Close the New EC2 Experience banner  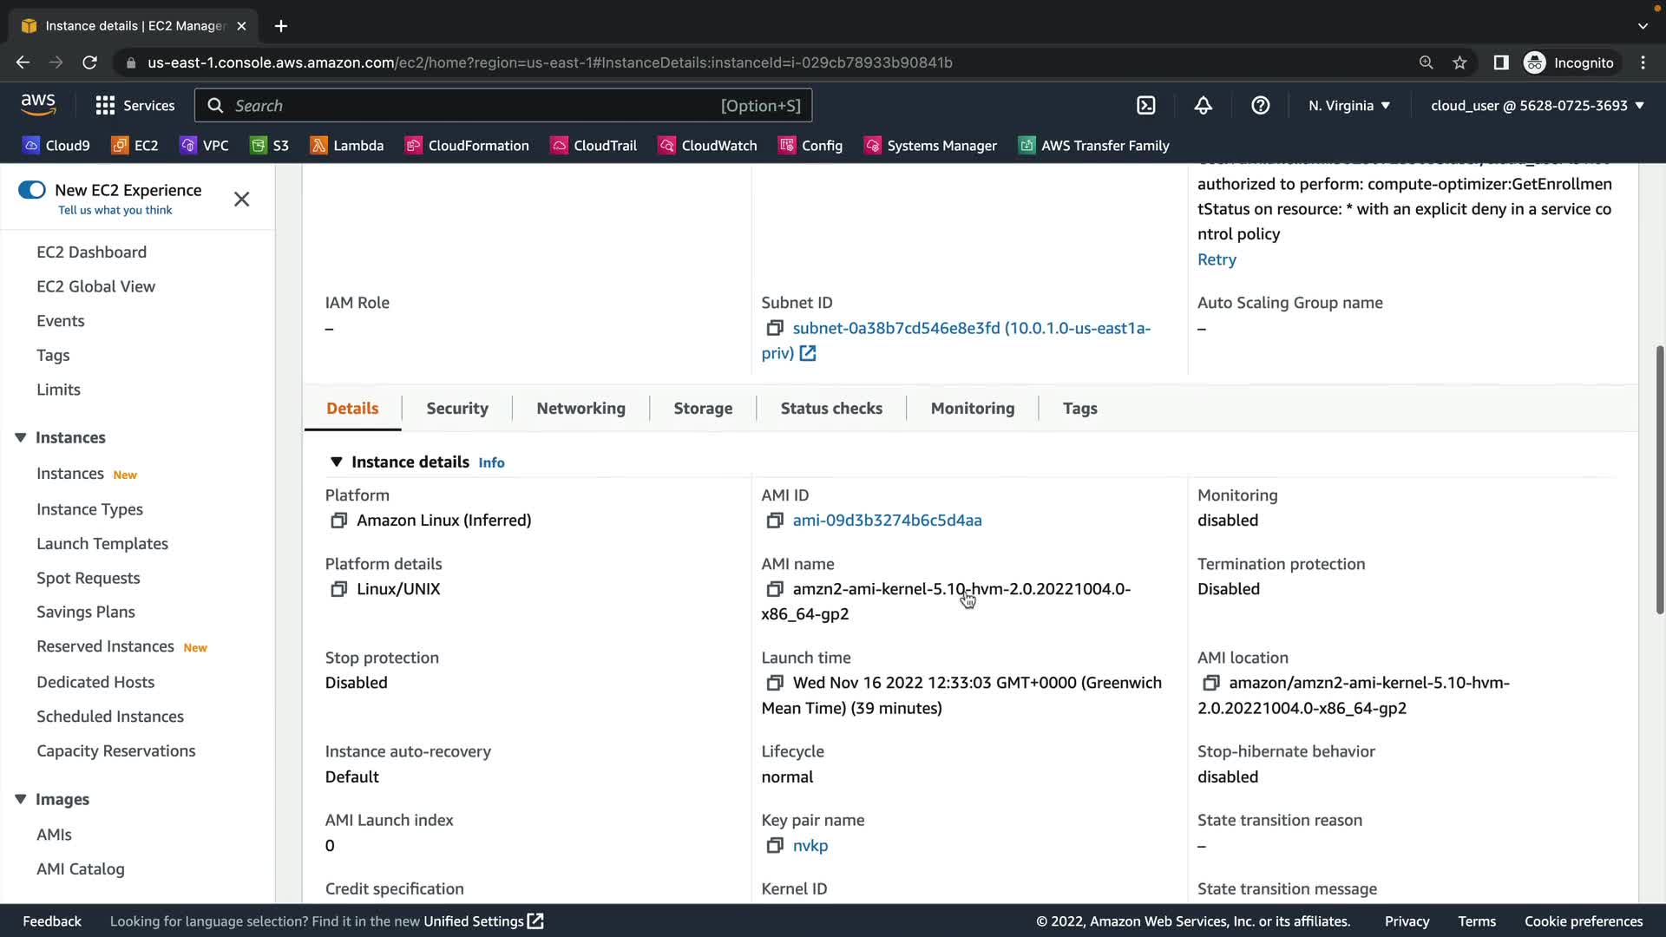pyautogui.click(x=241, y=200)
